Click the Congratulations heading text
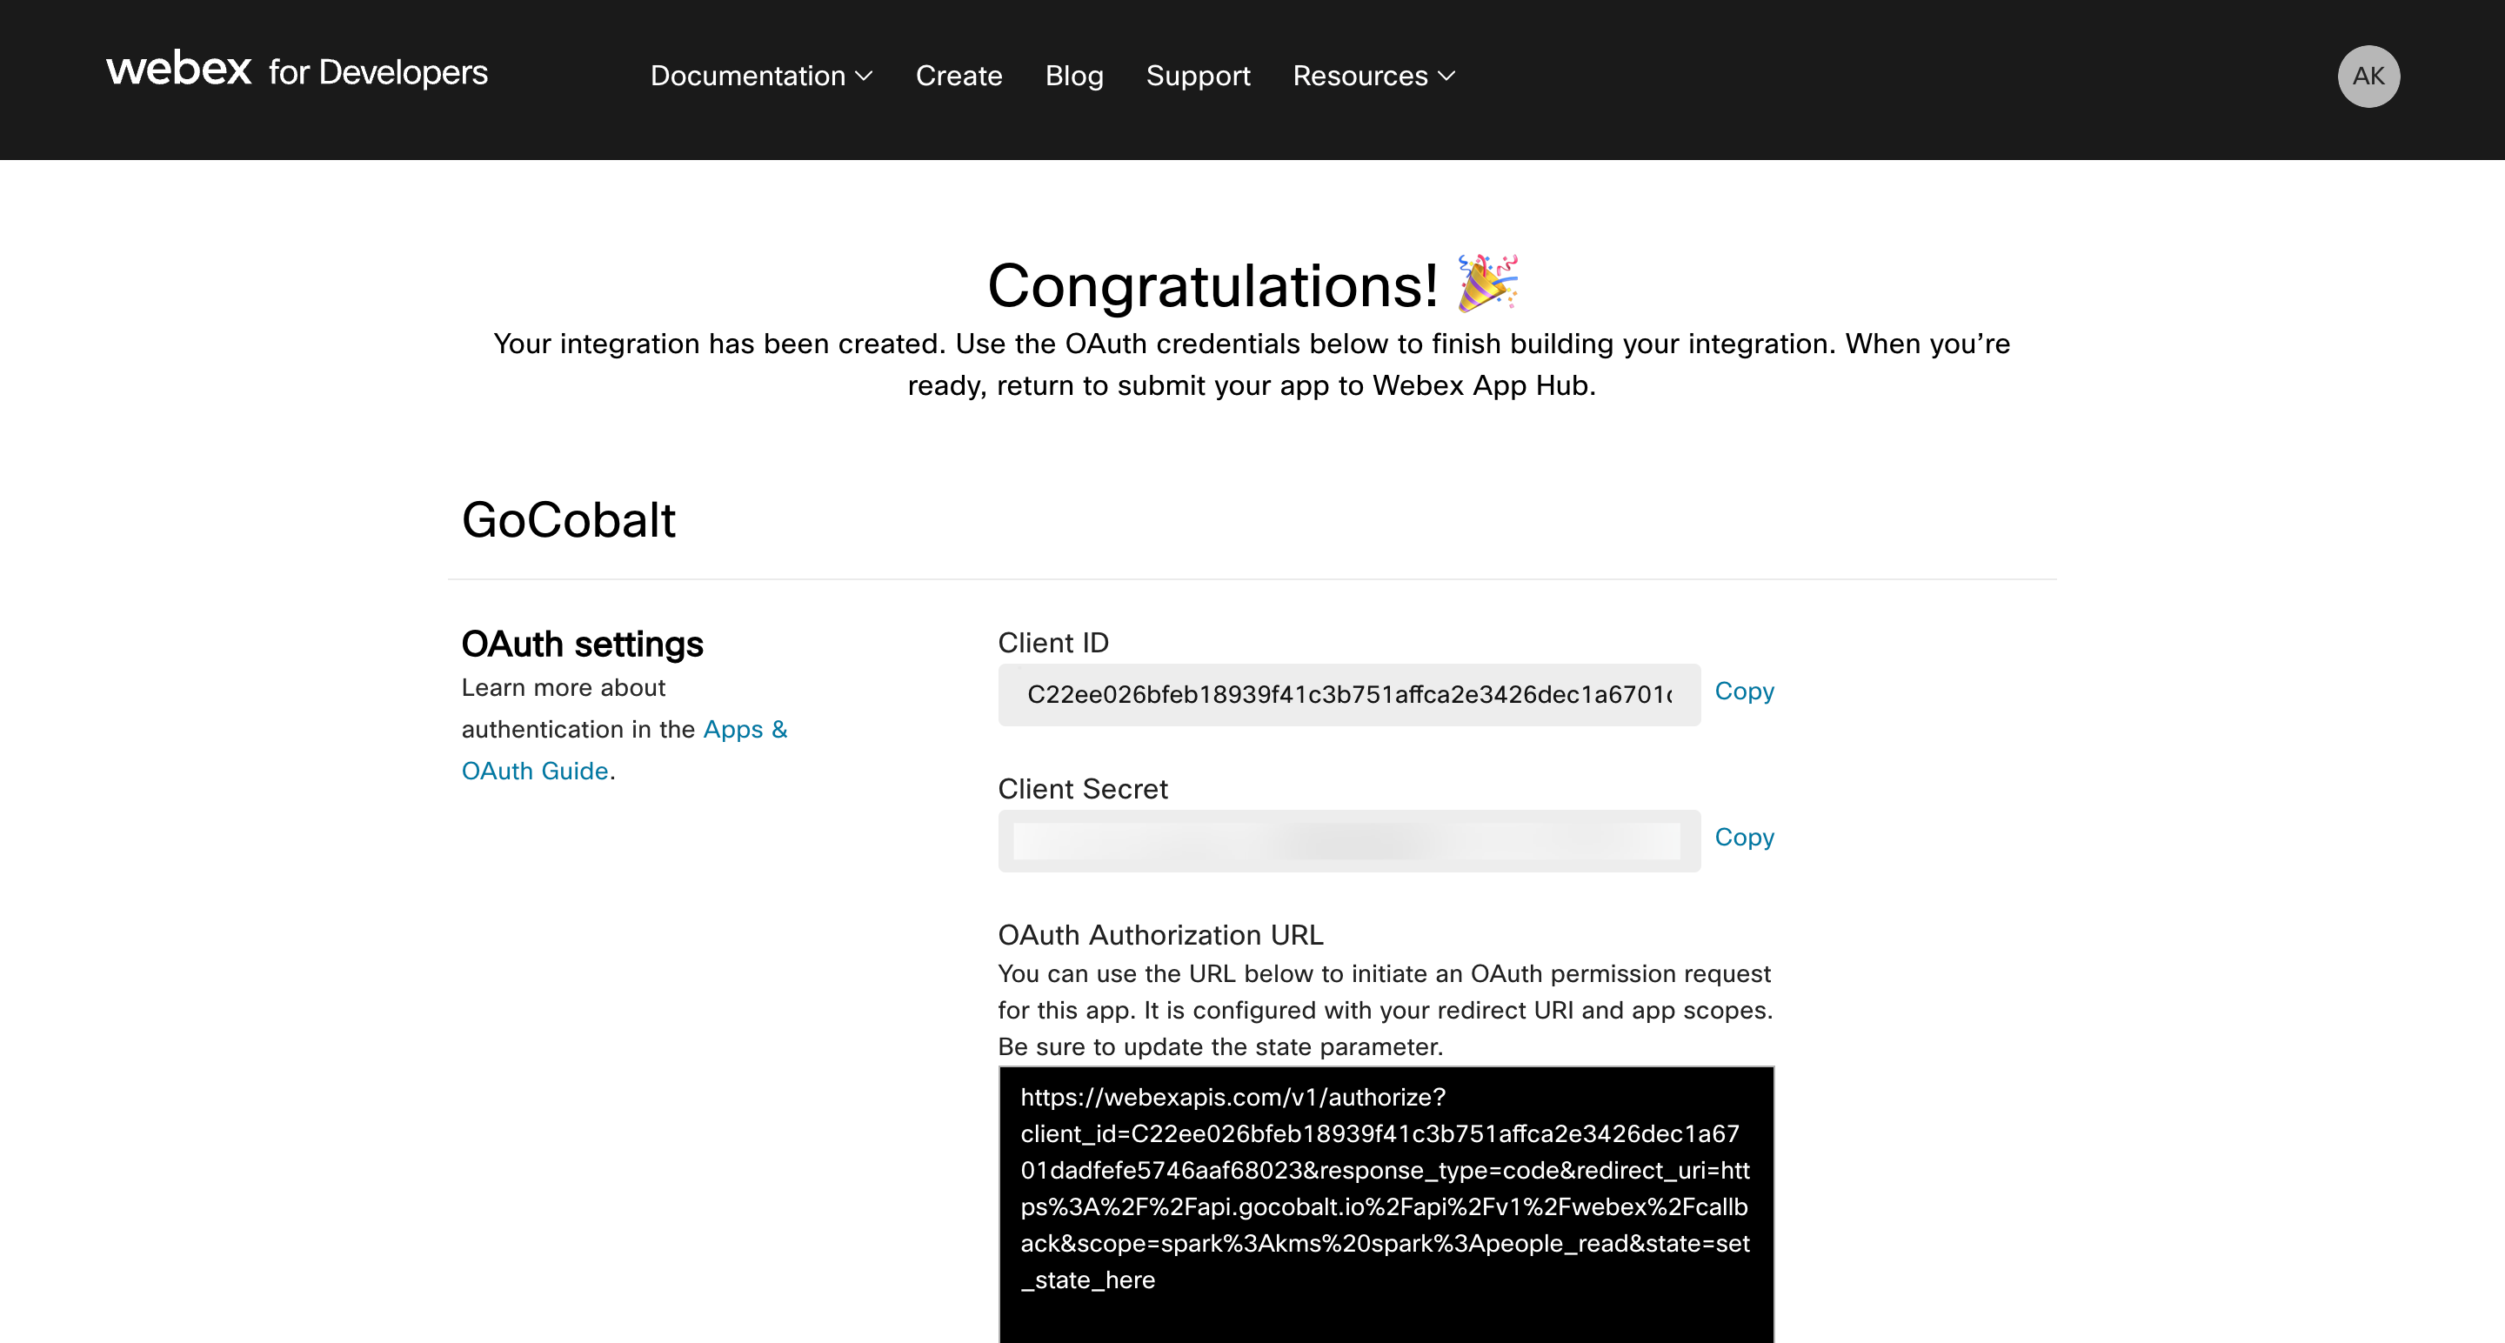Image resolution: width=2505 pixels, height=1343 pixels. pos(1212,286)
